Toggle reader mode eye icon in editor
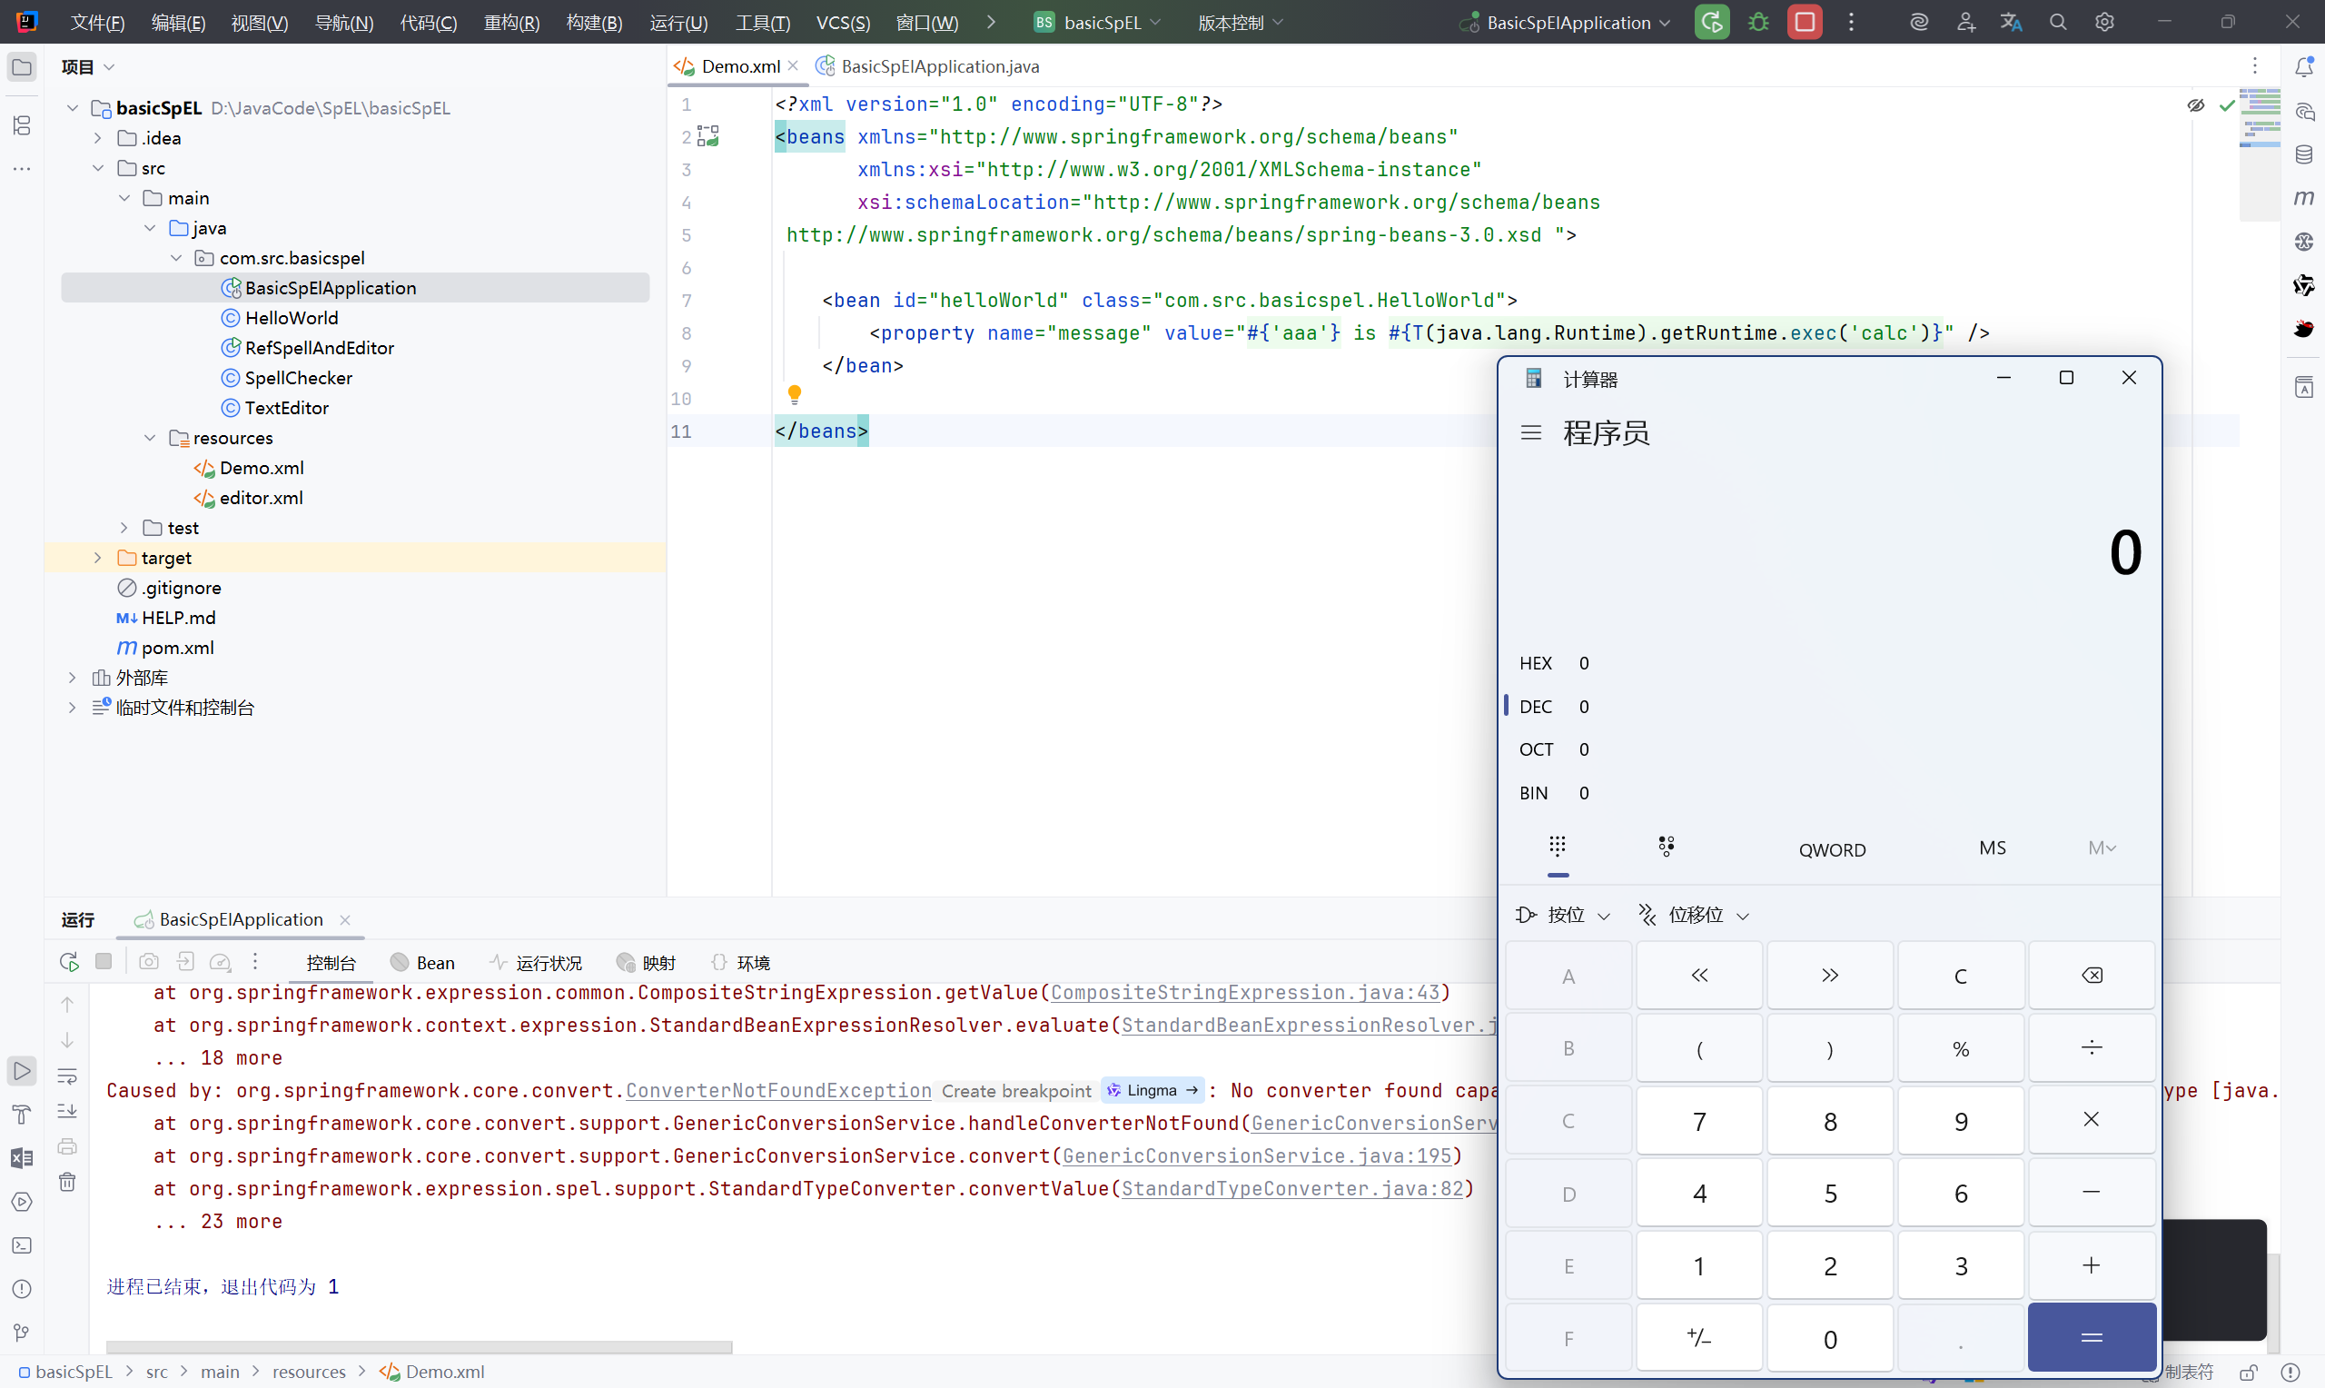Viewport: 2325px width, 1388px height. (2195, 105)
